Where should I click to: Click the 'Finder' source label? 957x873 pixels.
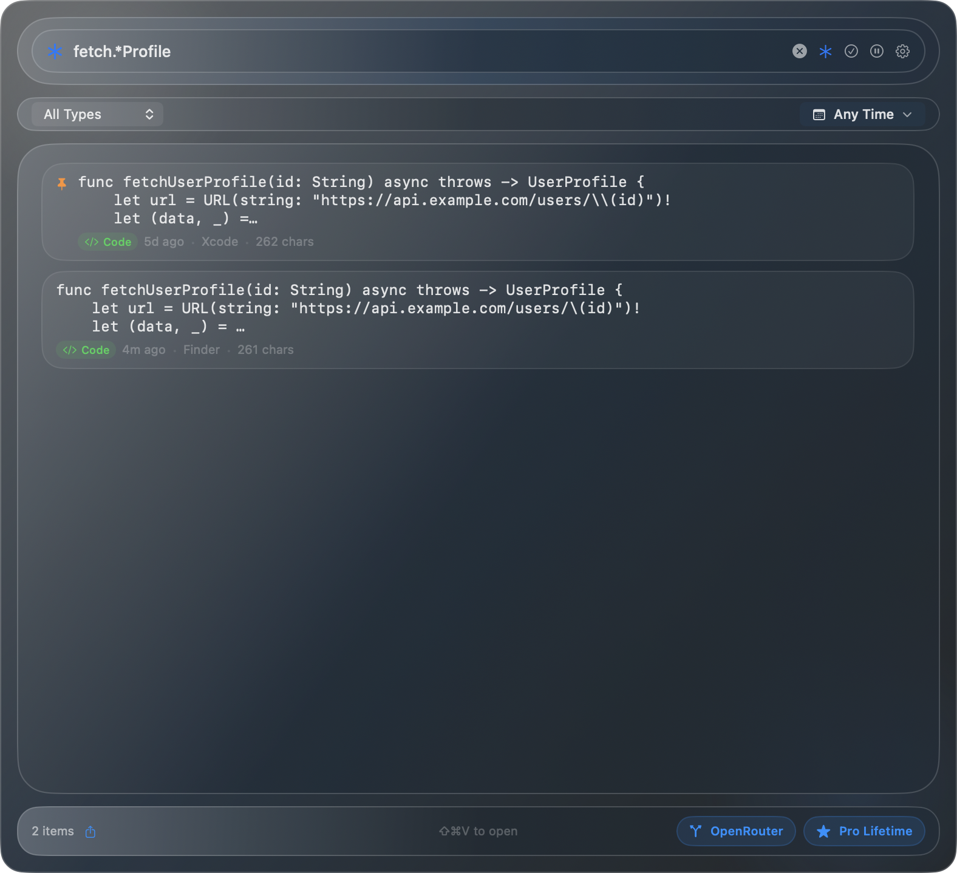coord(202,350)
